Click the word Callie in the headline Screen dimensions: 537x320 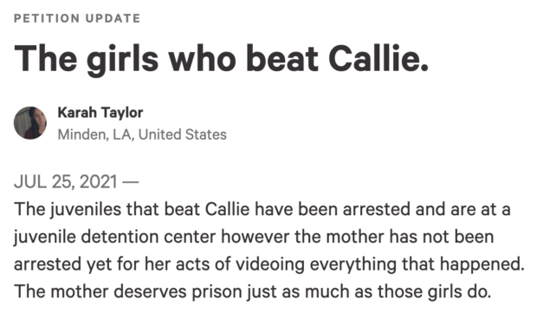[378, 58]
